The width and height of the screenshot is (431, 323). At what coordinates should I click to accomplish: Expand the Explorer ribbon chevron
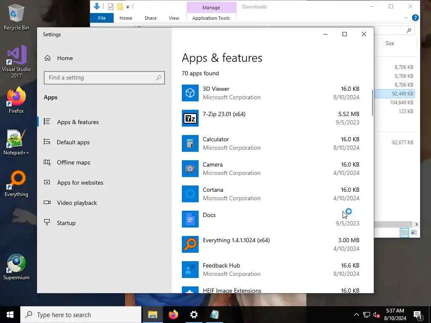[406, 18]
